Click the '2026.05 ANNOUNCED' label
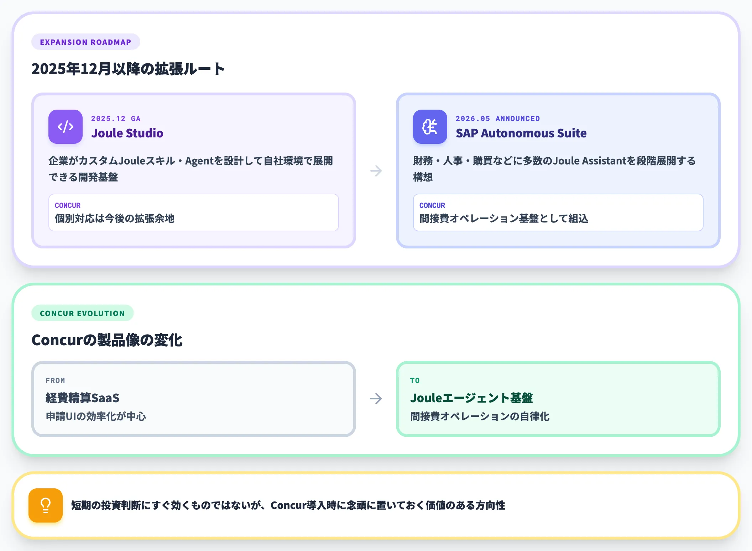752x551 pixels. tap(498, 119)
